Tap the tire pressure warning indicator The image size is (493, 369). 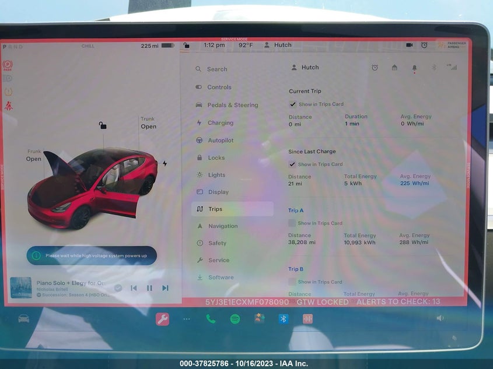[8, 92]
